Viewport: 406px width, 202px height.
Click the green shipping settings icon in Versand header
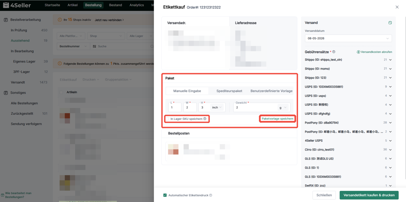[390, 23]
